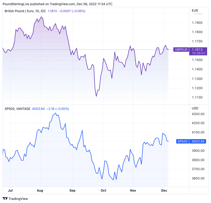The image size is (211, 203).
Task: Click the 1.1613 current price label on axis
Action: 198,49
